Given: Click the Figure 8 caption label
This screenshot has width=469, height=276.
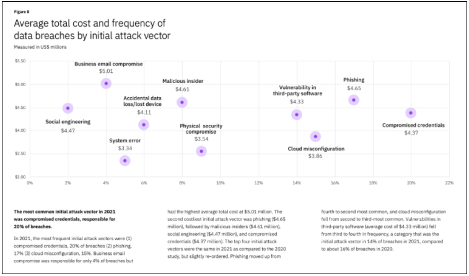Looking at the screenshot, I should (22, 11).
